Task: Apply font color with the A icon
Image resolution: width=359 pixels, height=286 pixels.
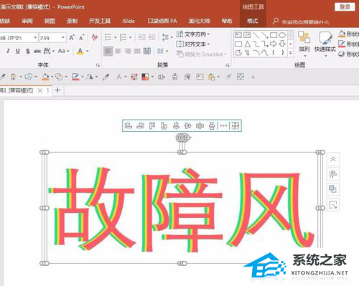Action: tap(80, 51)
